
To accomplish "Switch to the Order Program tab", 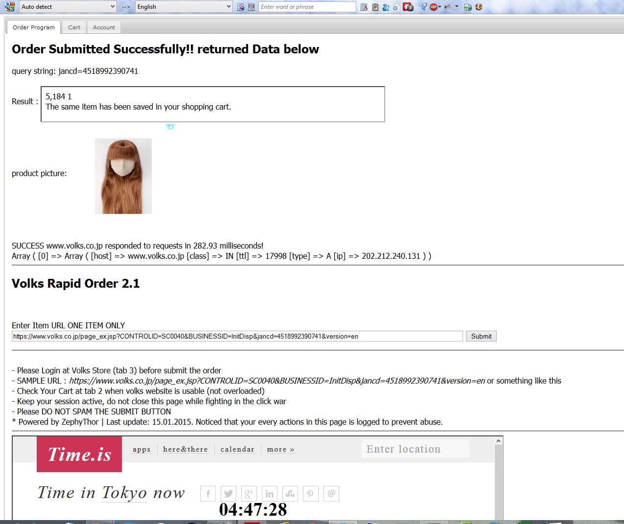I will click(x=34, y=27).
